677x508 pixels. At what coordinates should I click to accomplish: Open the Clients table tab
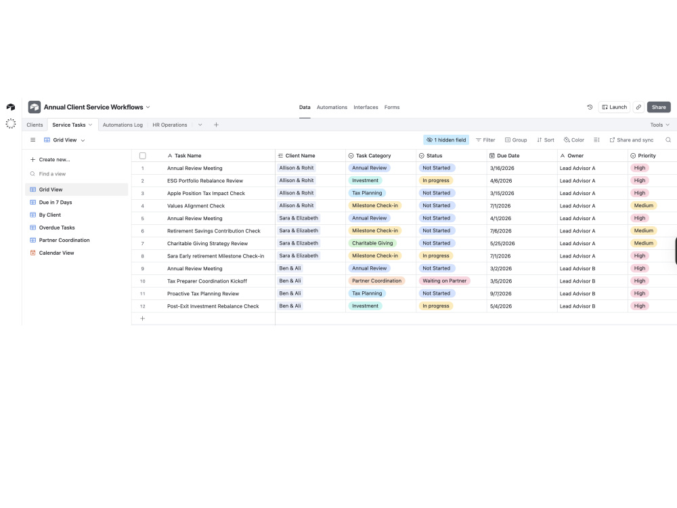pos(35,125)
